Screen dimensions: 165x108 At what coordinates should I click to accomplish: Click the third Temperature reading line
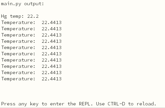tap(31, 35)
